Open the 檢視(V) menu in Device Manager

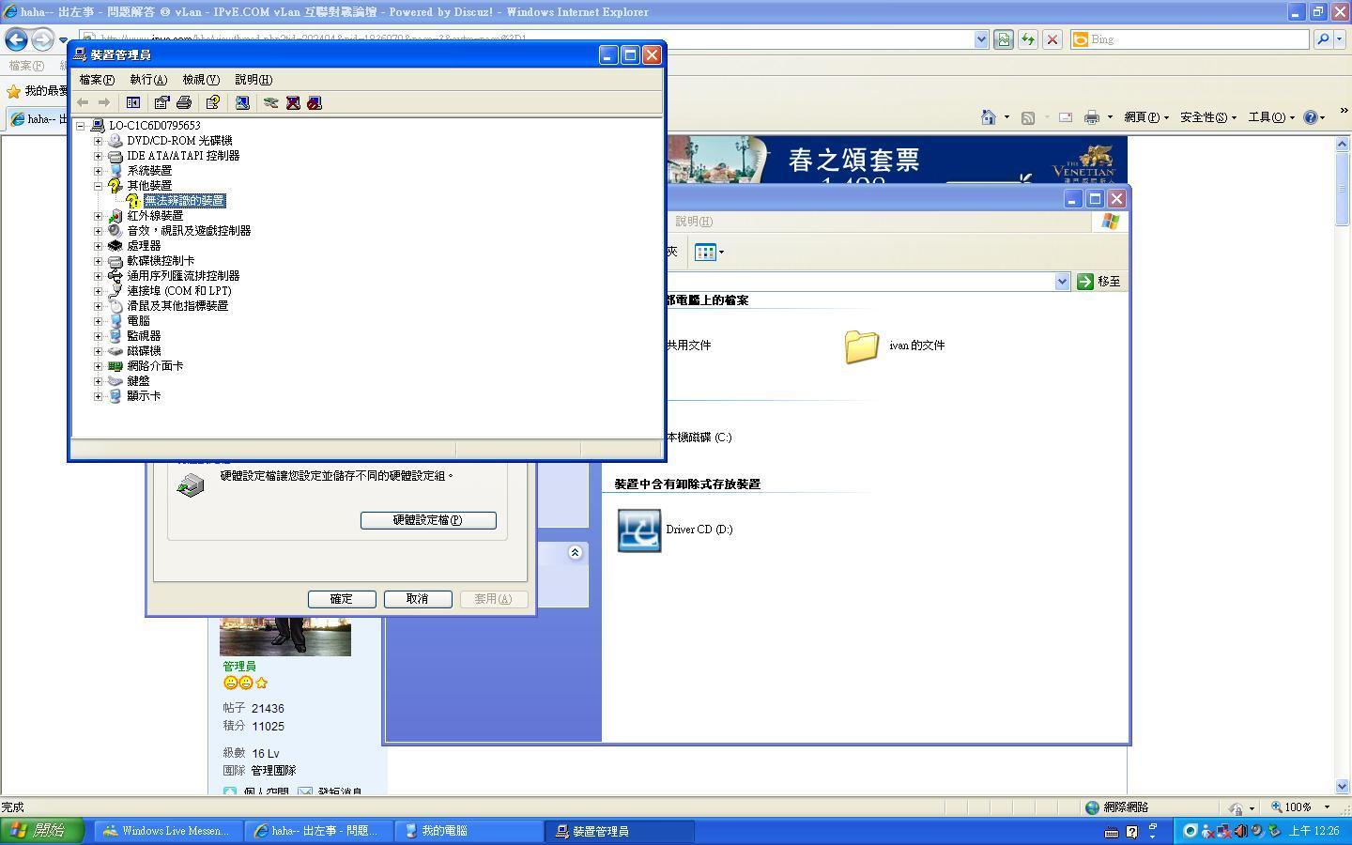pos(201,80)
